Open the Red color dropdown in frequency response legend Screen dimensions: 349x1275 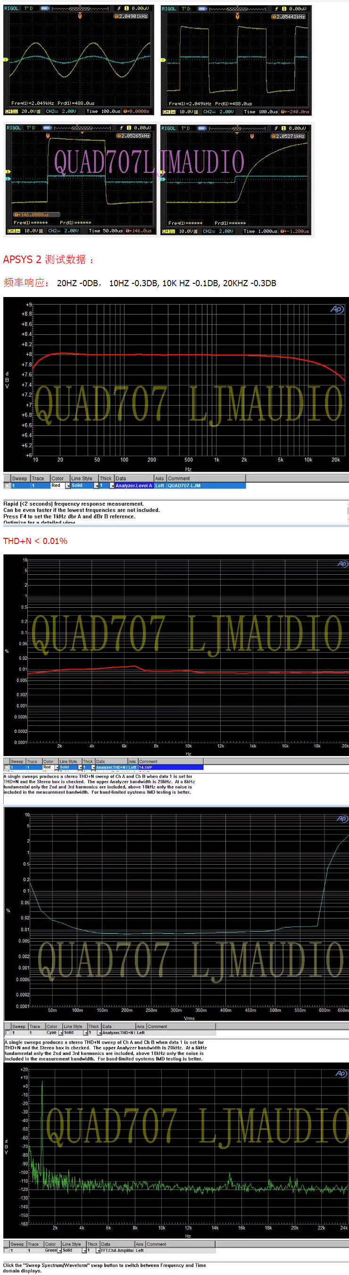tap(67, 485)
